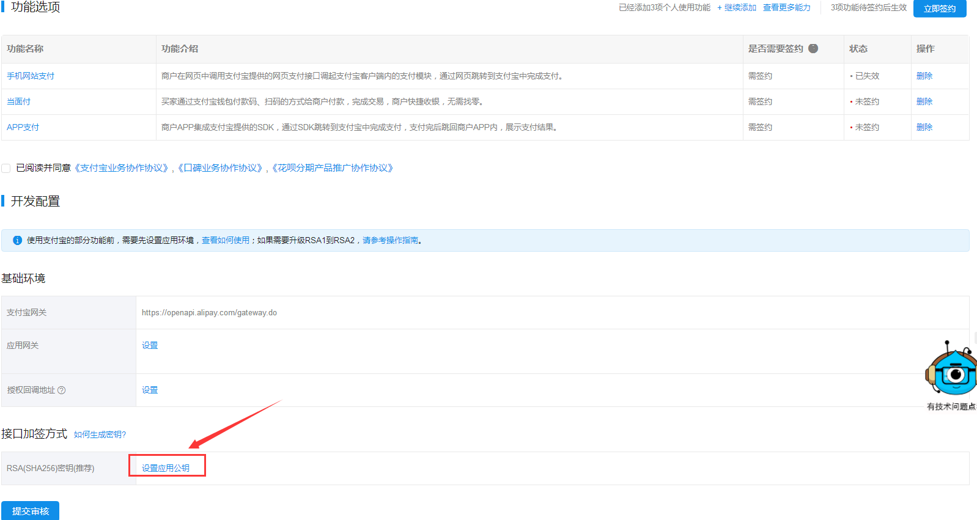Click 设置 for 应用网关

(150, 345)
